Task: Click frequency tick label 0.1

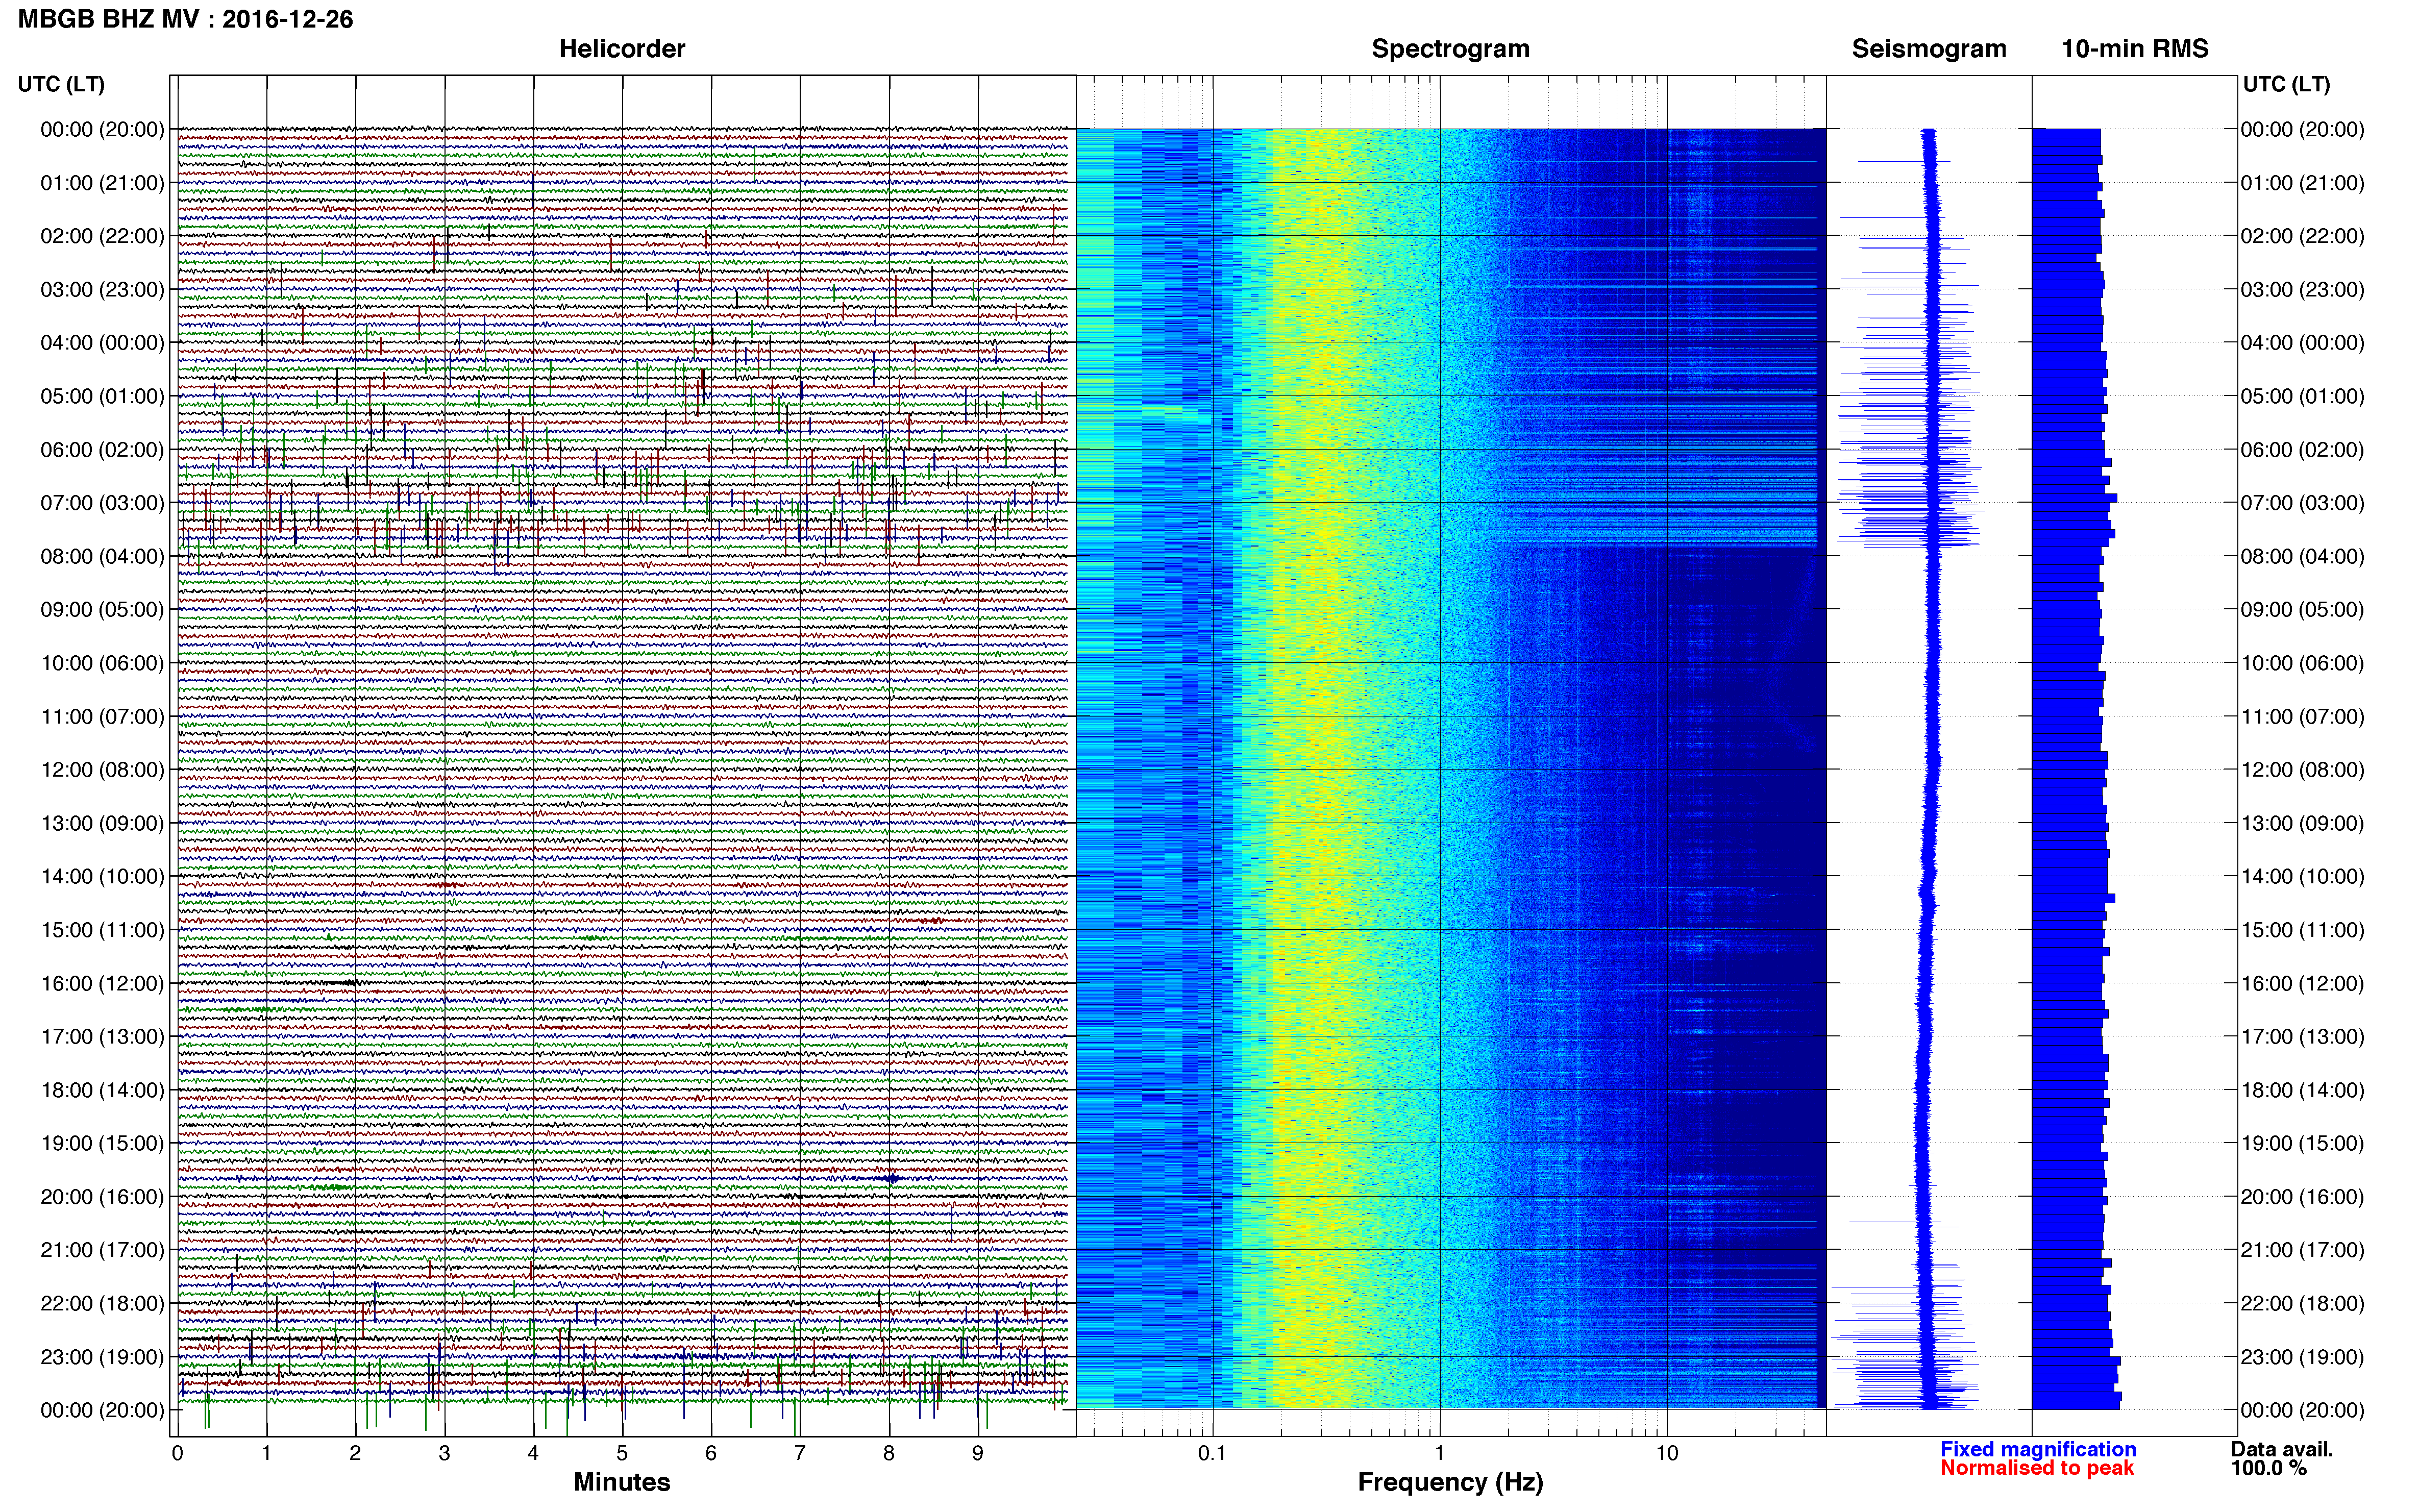Action: click(x=1212, y=1454)
